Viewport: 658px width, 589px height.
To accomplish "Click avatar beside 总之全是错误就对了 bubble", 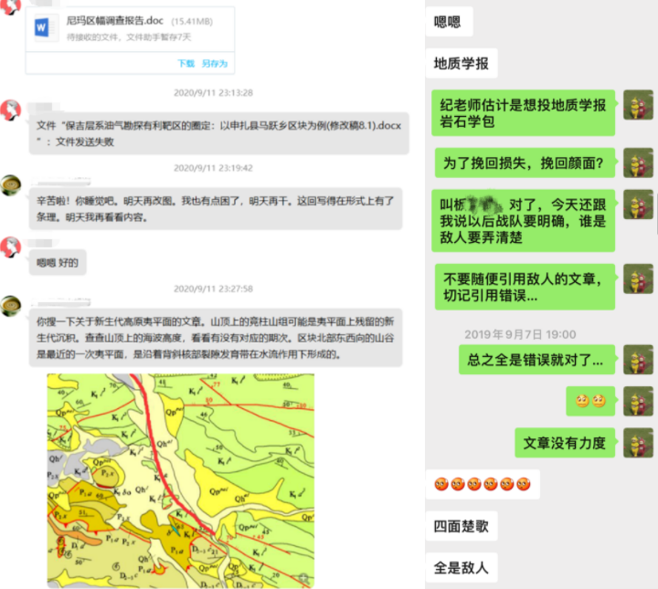I will pyautogui.click(x=638, y=360).
